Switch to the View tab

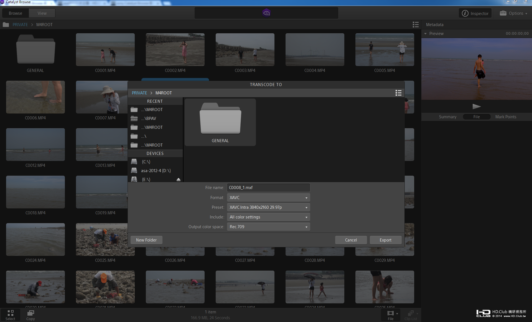[x=42, y=13]
